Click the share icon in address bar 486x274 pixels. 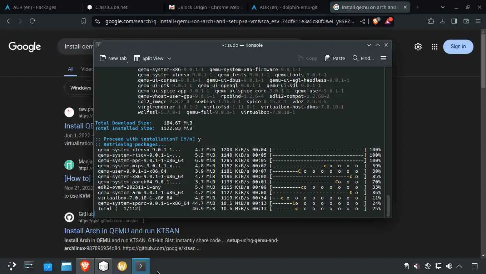click(363, 21)
